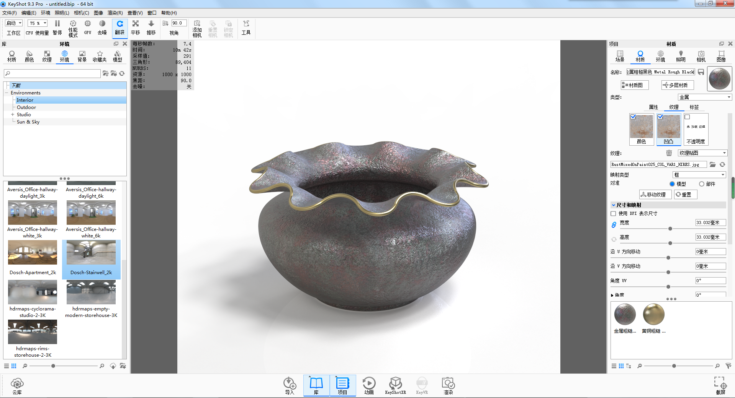The width and height of the screenshot is (735, 398).
Task: Uncheck the Color (颜色) texture checkbox
Action: [633, 117]
